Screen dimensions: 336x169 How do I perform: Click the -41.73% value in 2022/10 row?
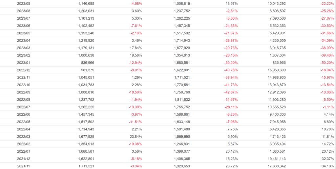pos(230,85)
